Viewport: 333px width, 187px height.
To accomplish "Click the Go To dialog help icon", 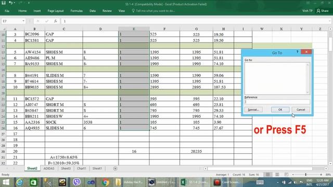I will click(297, 52).
